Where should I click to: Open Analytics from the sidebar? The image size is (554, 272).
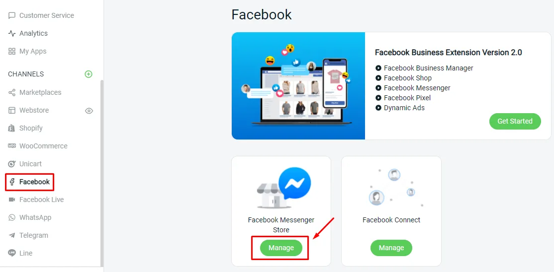28,34
